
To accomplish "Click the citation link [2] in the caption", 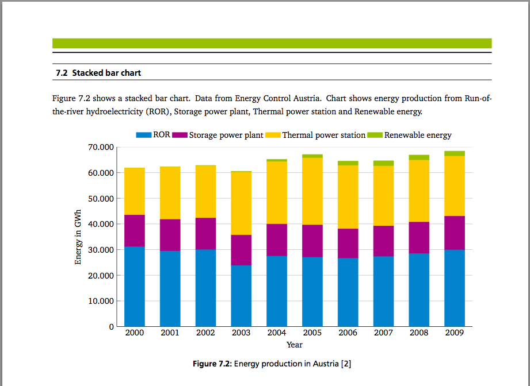I will tap(345, 364).
